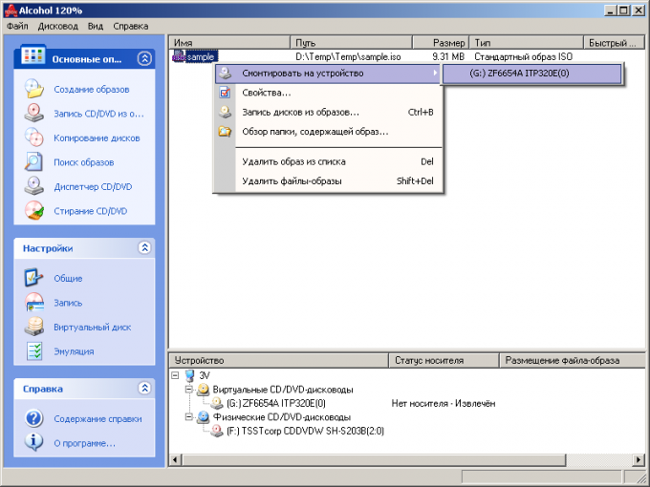
Task: Click the Статус носителя column header
Action: pyautogui.click(x=444, y=360)
